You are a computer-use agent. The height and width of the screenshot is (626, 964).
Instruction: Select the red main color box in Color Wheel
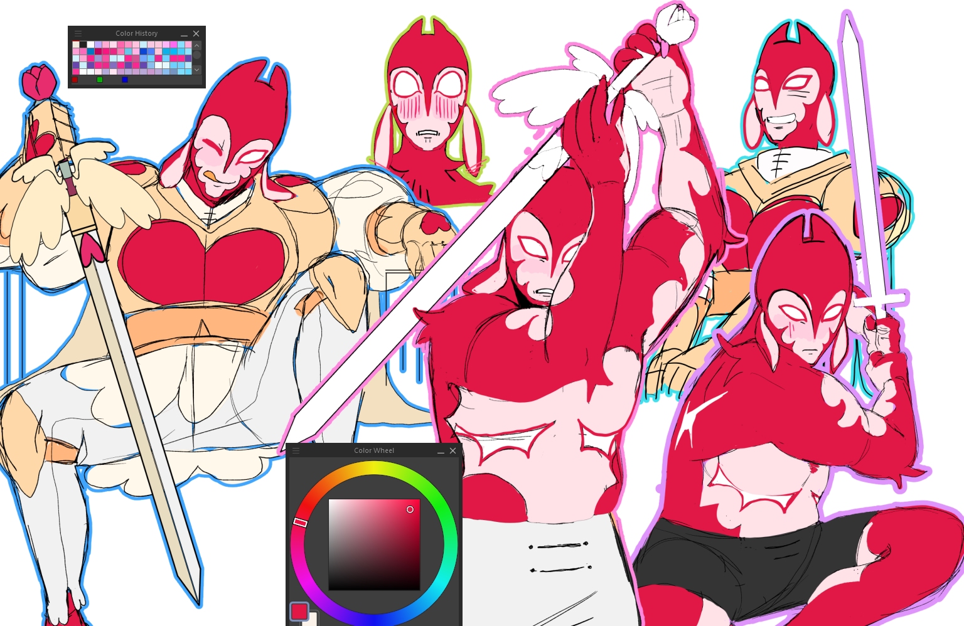point(299,611)
